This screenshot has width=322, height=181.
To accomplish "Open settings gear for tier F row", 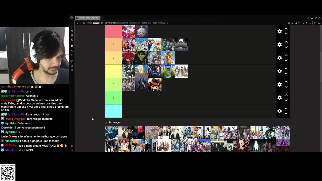I will point(279,111).
